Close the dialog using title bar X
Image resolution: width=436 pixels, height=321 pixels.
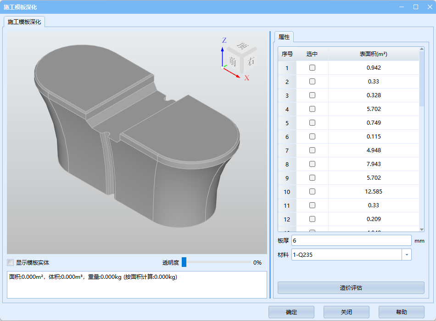click(x=428, y=7)
